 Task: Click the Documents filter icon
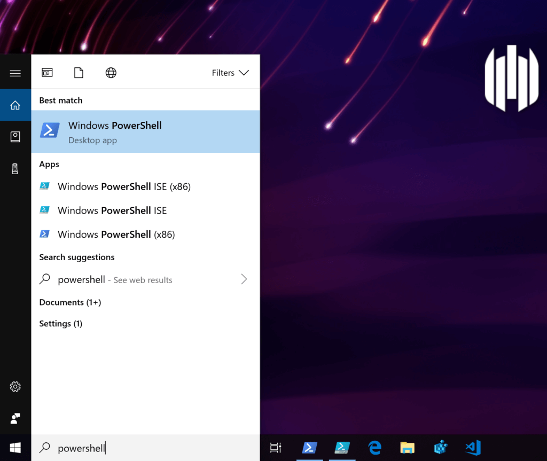point(79,73)
